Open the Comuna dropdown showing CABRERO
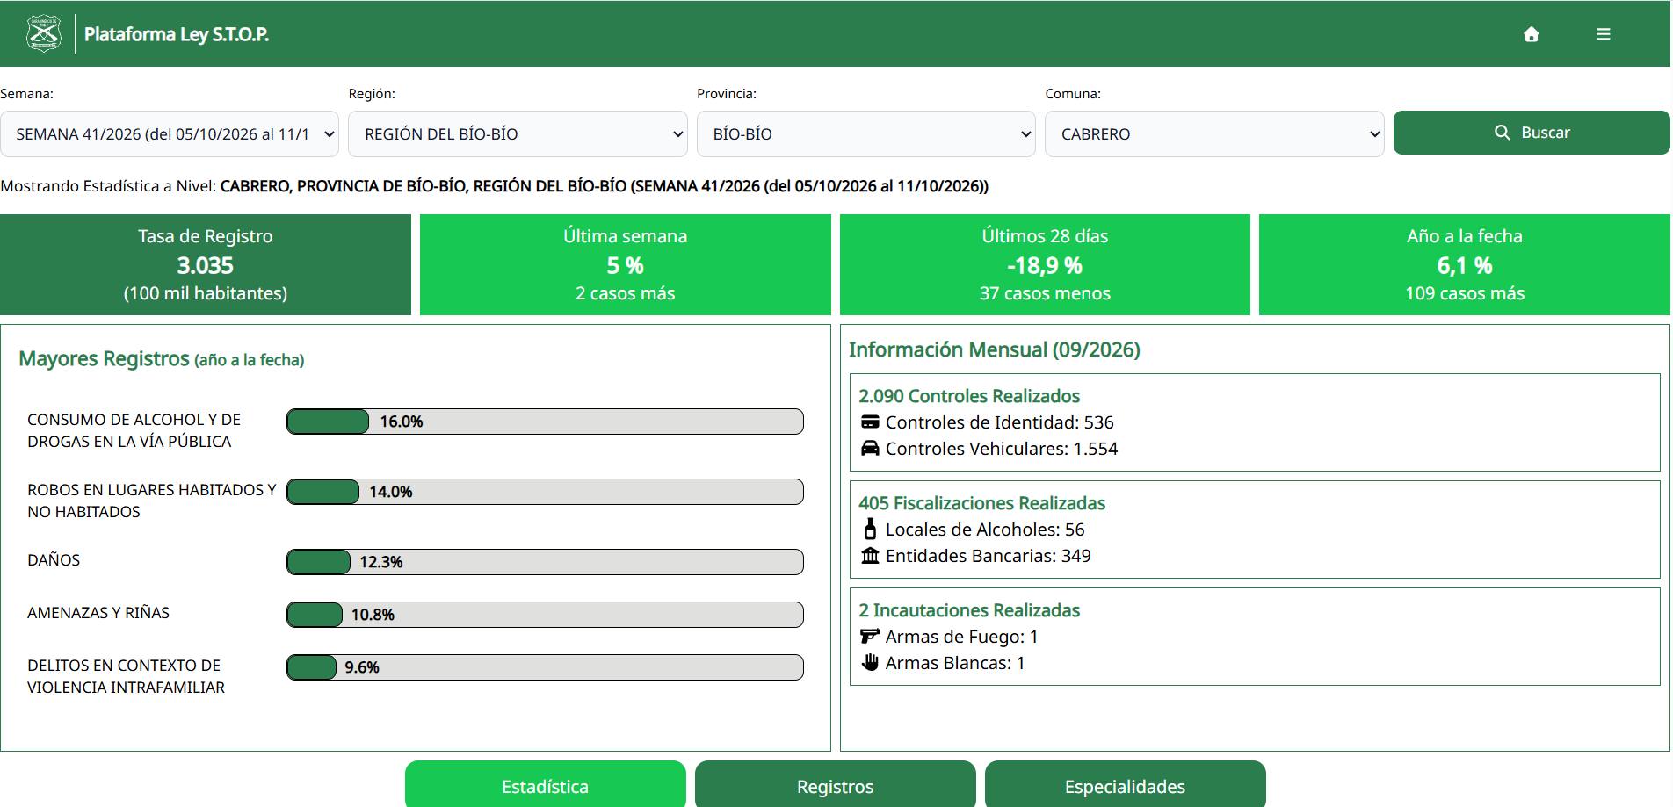Viewport: 1673px width, 807px height. click(x=1214, y=133)
